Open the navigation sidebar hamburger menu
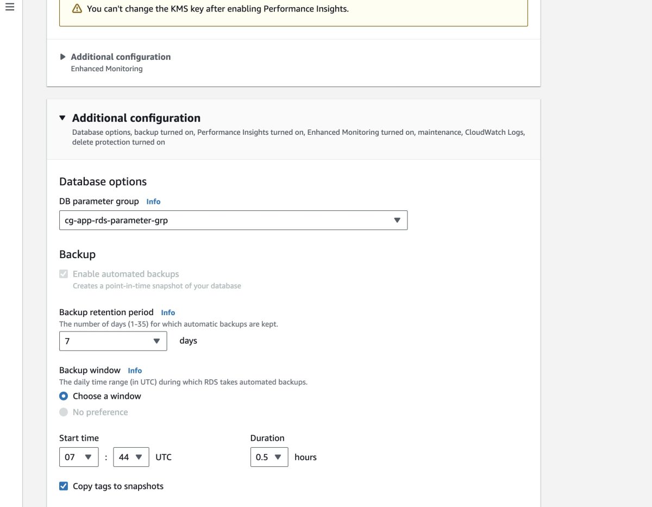The height and width of the screenshot is (507, 652). [x=9, y=7]
